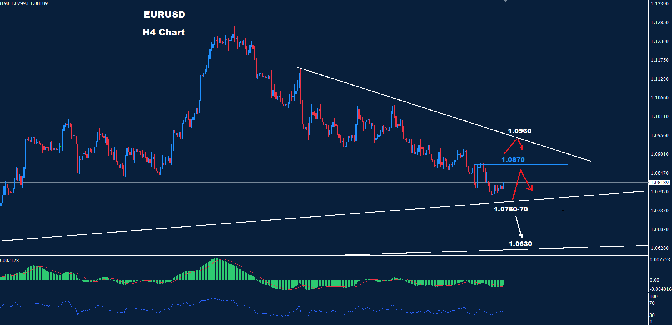Select the 1.0630 target label
This screenshot has height=325, width=672.
pos(520,244)
